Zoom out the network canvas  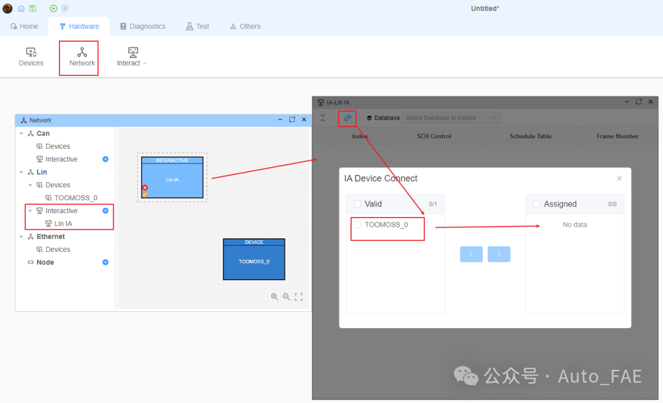(286, 297)
